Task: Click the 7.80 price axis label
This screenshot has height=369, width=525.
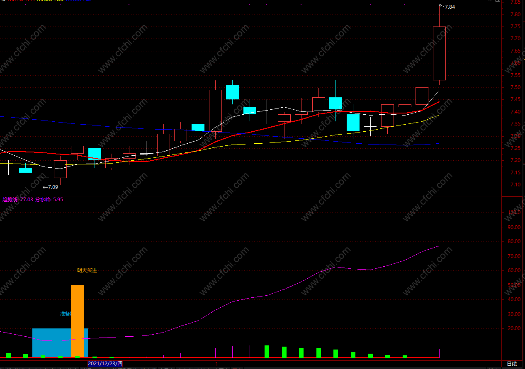Action: coord(515,14)
